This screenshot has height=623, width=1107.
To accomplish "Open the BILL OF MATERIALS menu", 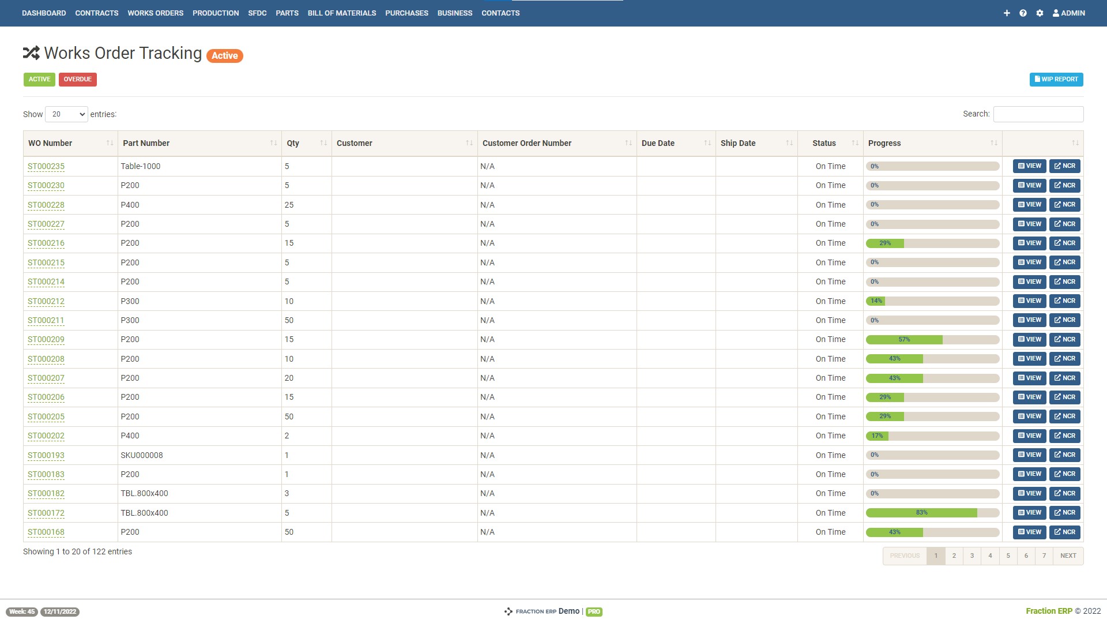I will 341,13.
